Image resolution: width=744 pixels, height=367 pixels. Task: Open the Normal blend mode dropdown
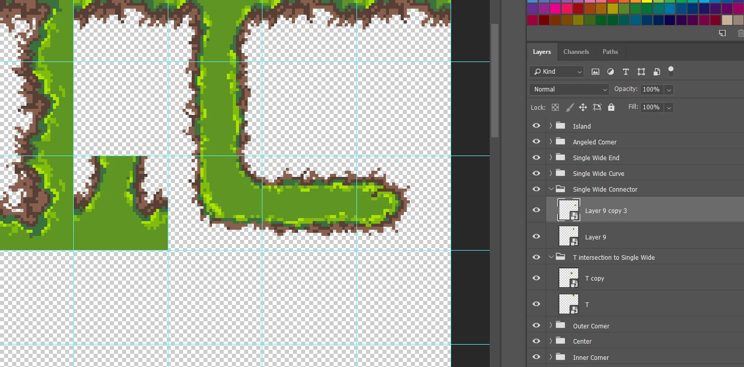pyautogui.click(x=569, y=89)
